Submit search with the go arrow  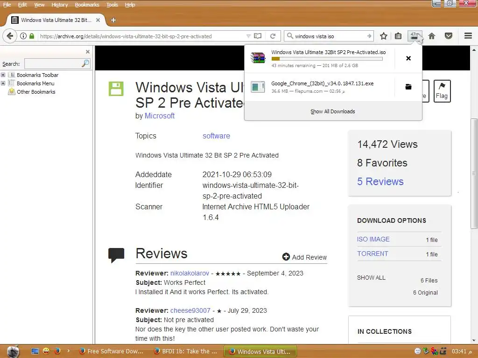pos(369,36)
